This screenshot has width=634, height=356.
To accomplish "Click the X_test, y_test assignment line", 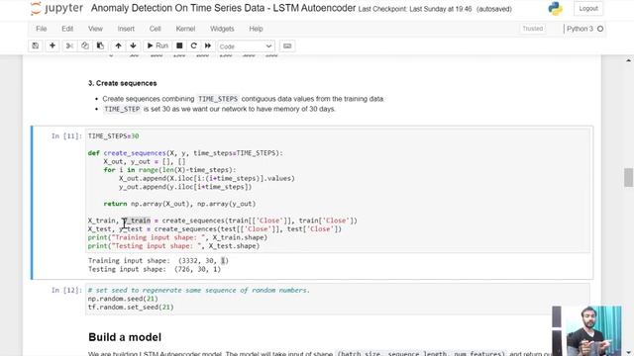I will coord(215,229).
